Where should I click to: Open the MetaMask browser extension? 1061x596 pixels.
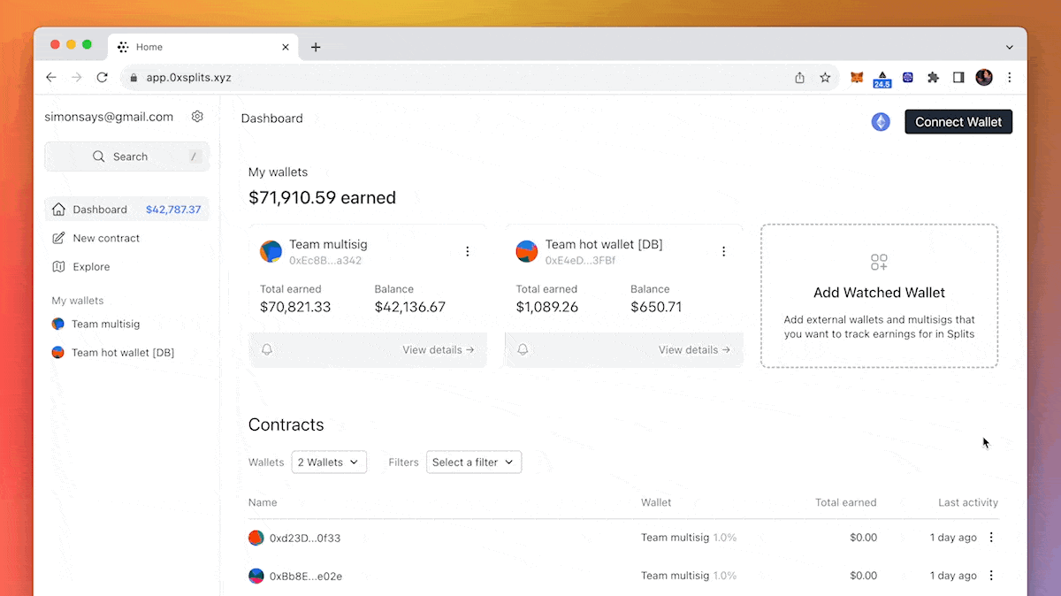(x=856, y=78)
